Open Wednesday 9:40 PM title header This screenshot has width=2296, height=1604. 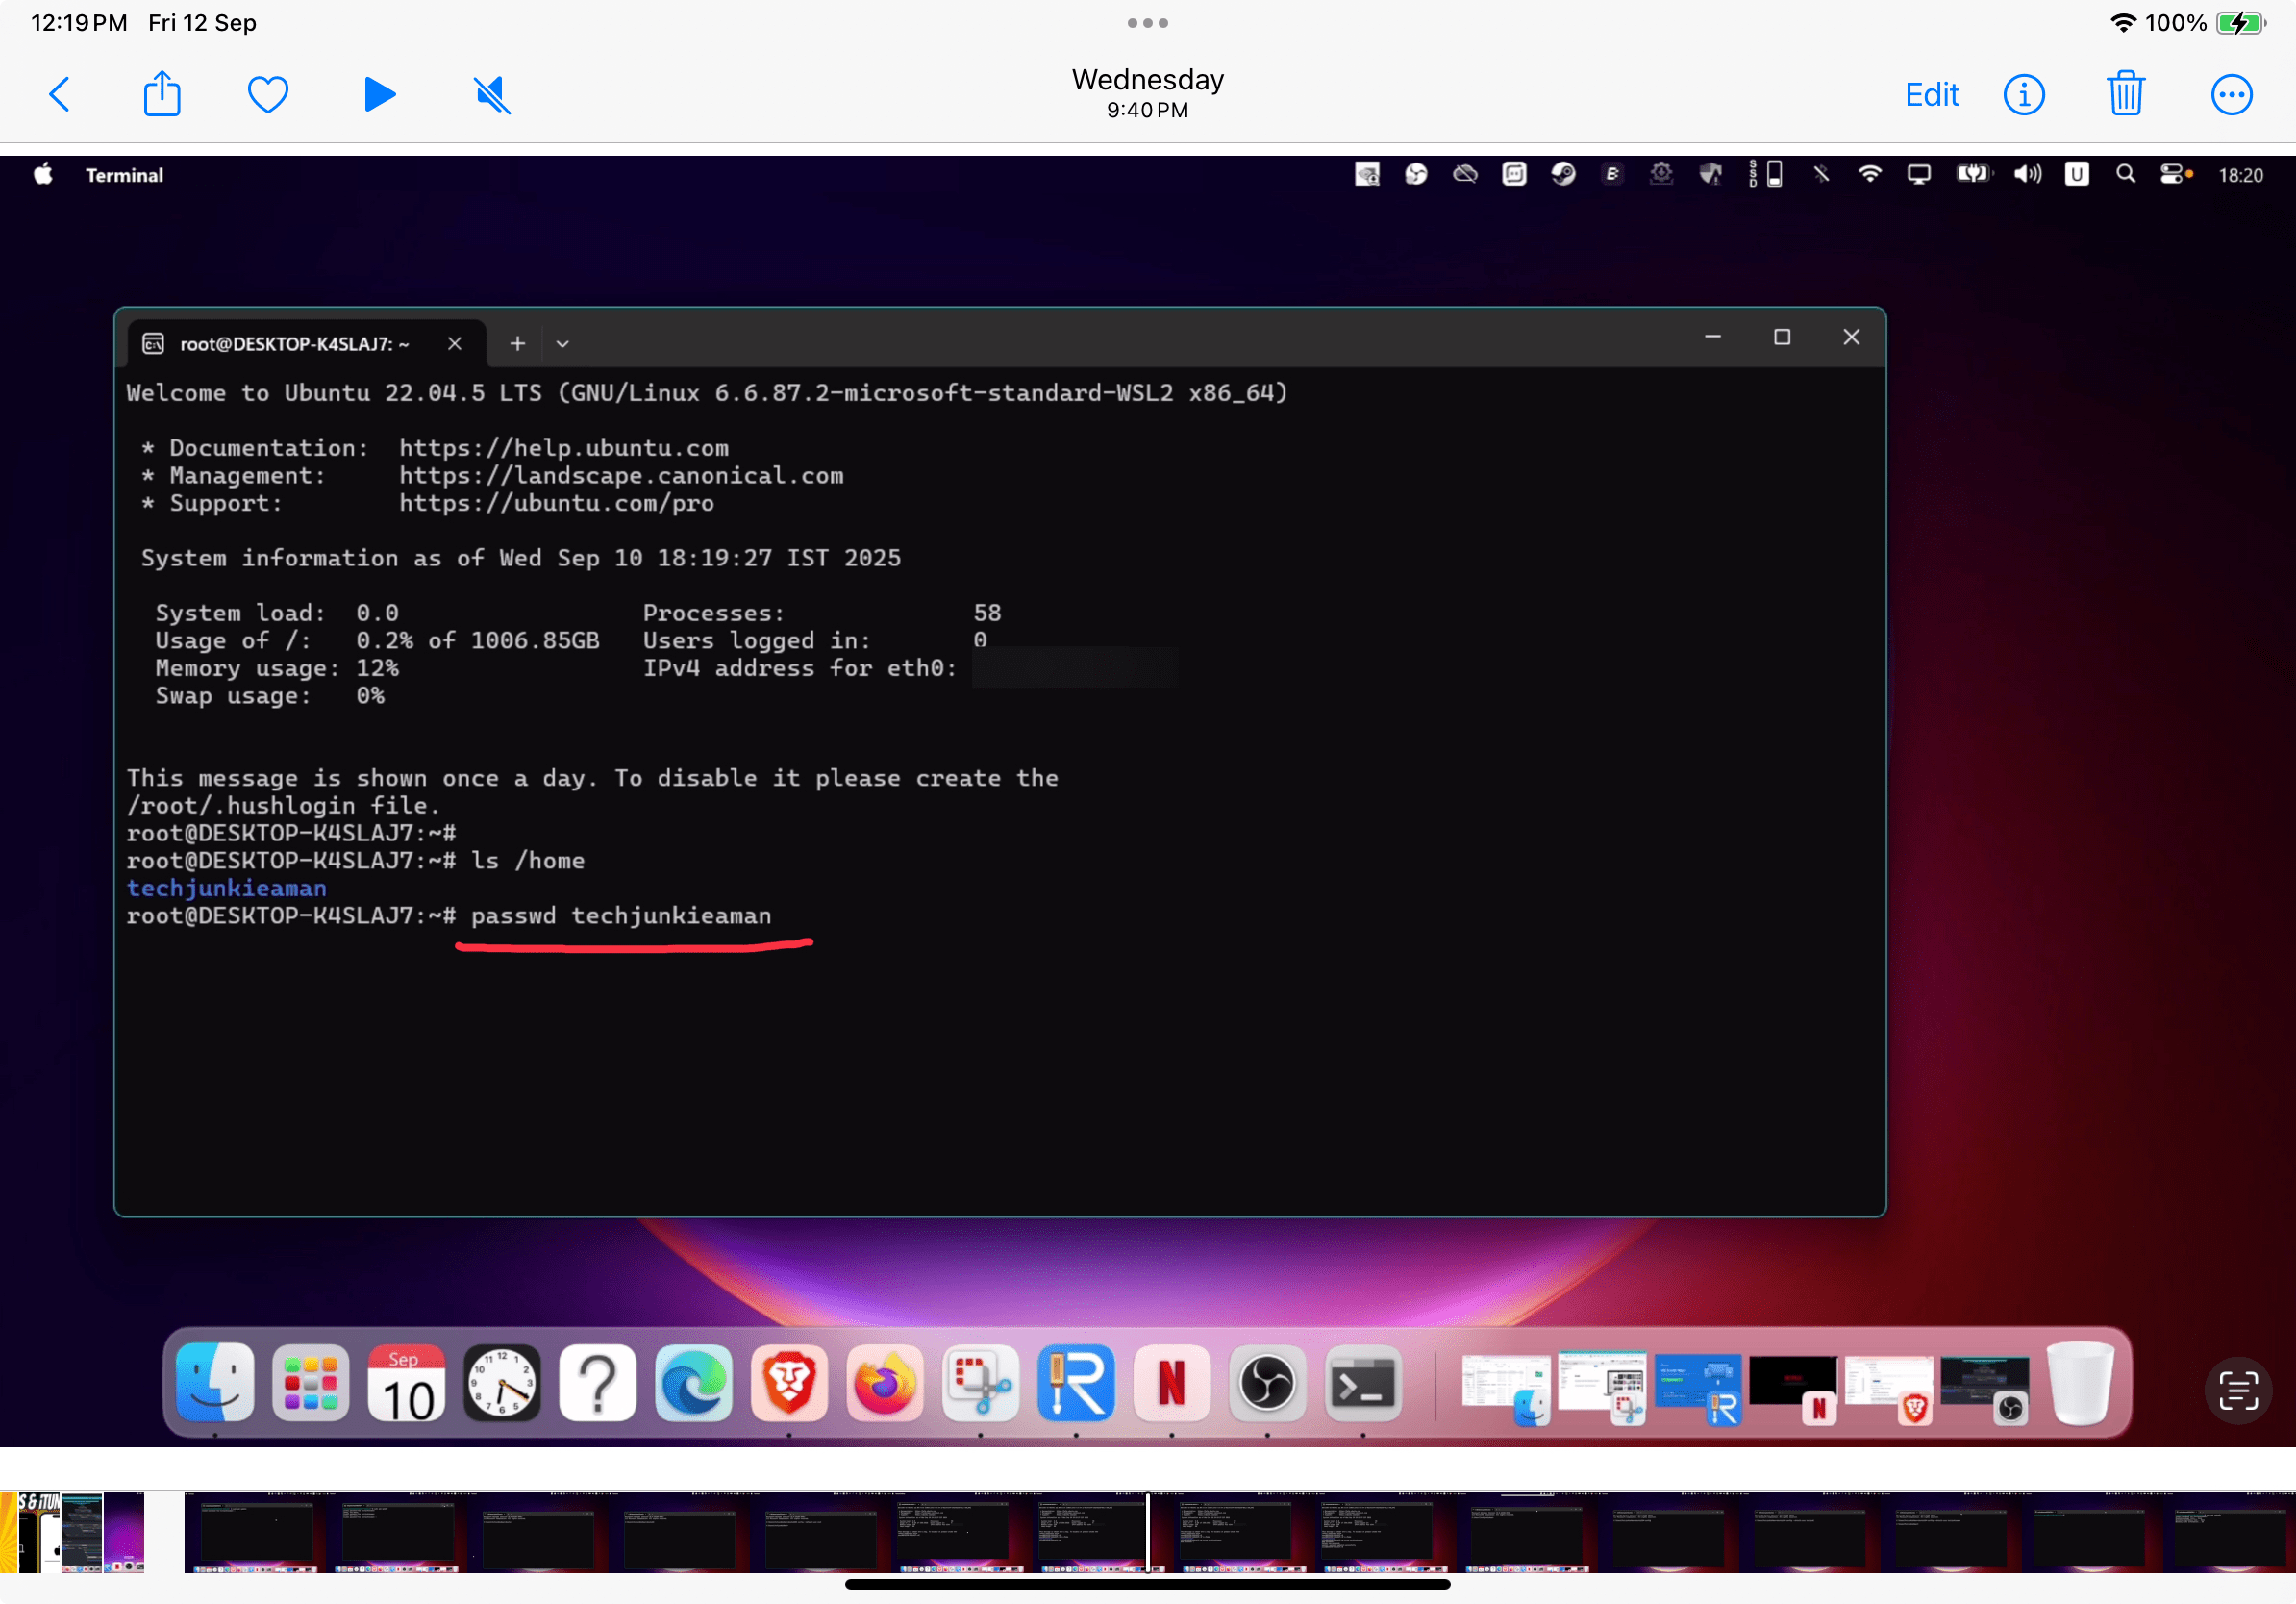click(x=1147, y=92)
